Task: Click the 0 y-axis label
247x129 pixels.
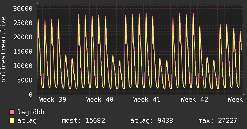Action: click(x=31, y=94)
